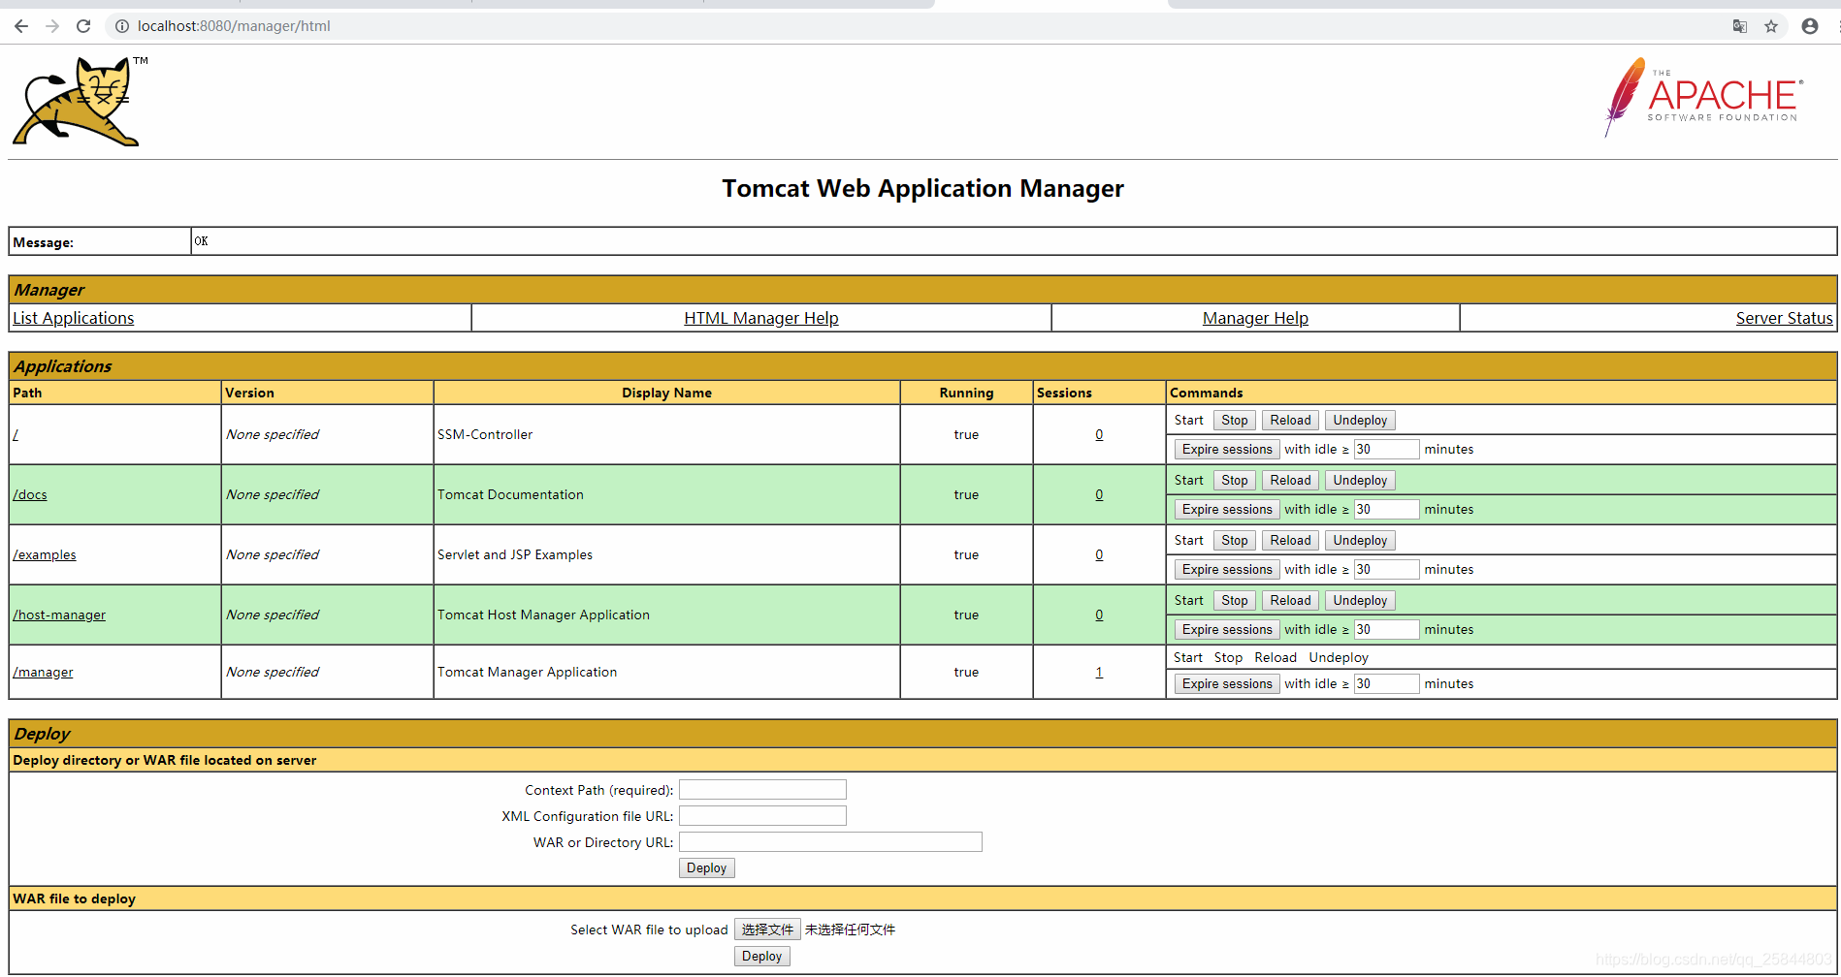Click the Tomcat cat logo
The width and height of the screenshot is (1841, 977).
click(80, 101)
